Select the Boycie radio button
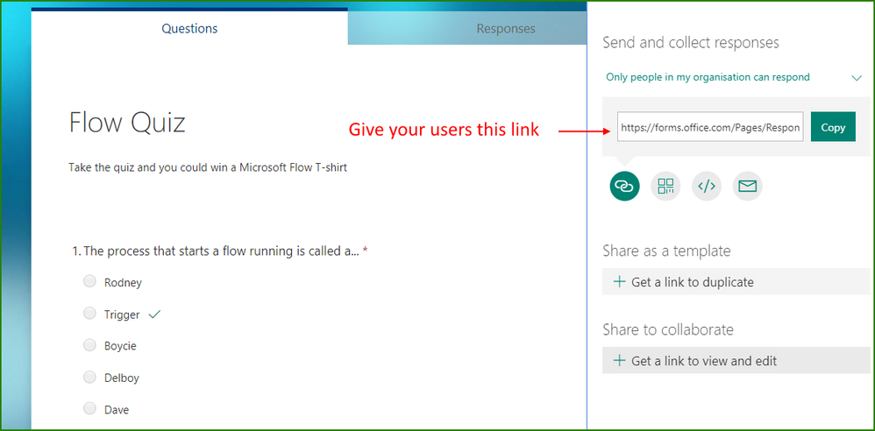 pos(89,345)
